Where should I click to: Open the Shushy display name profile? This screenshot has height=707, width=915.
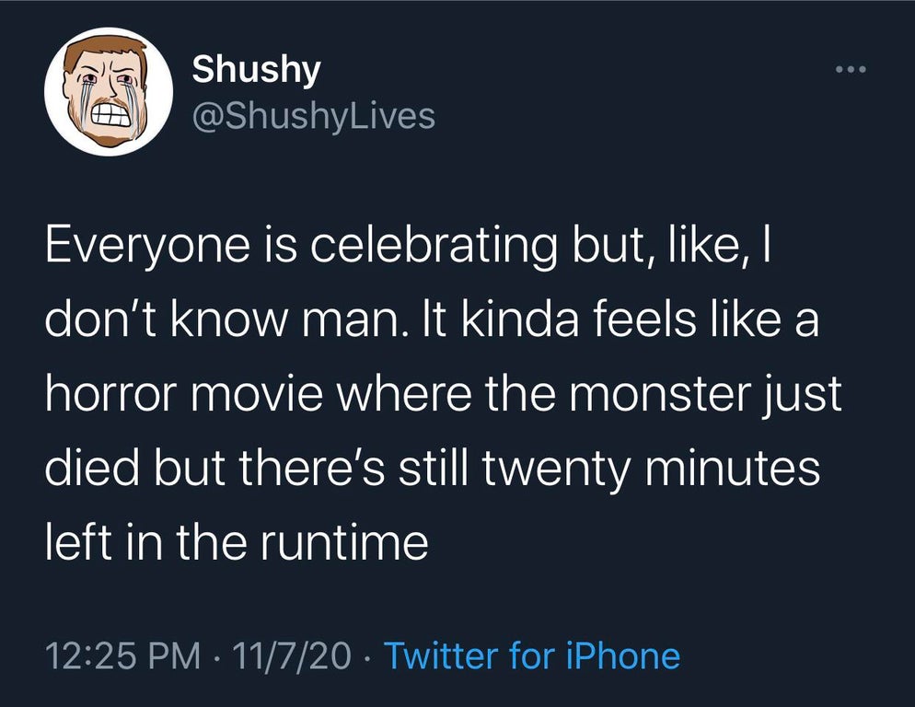pos(256,70)
